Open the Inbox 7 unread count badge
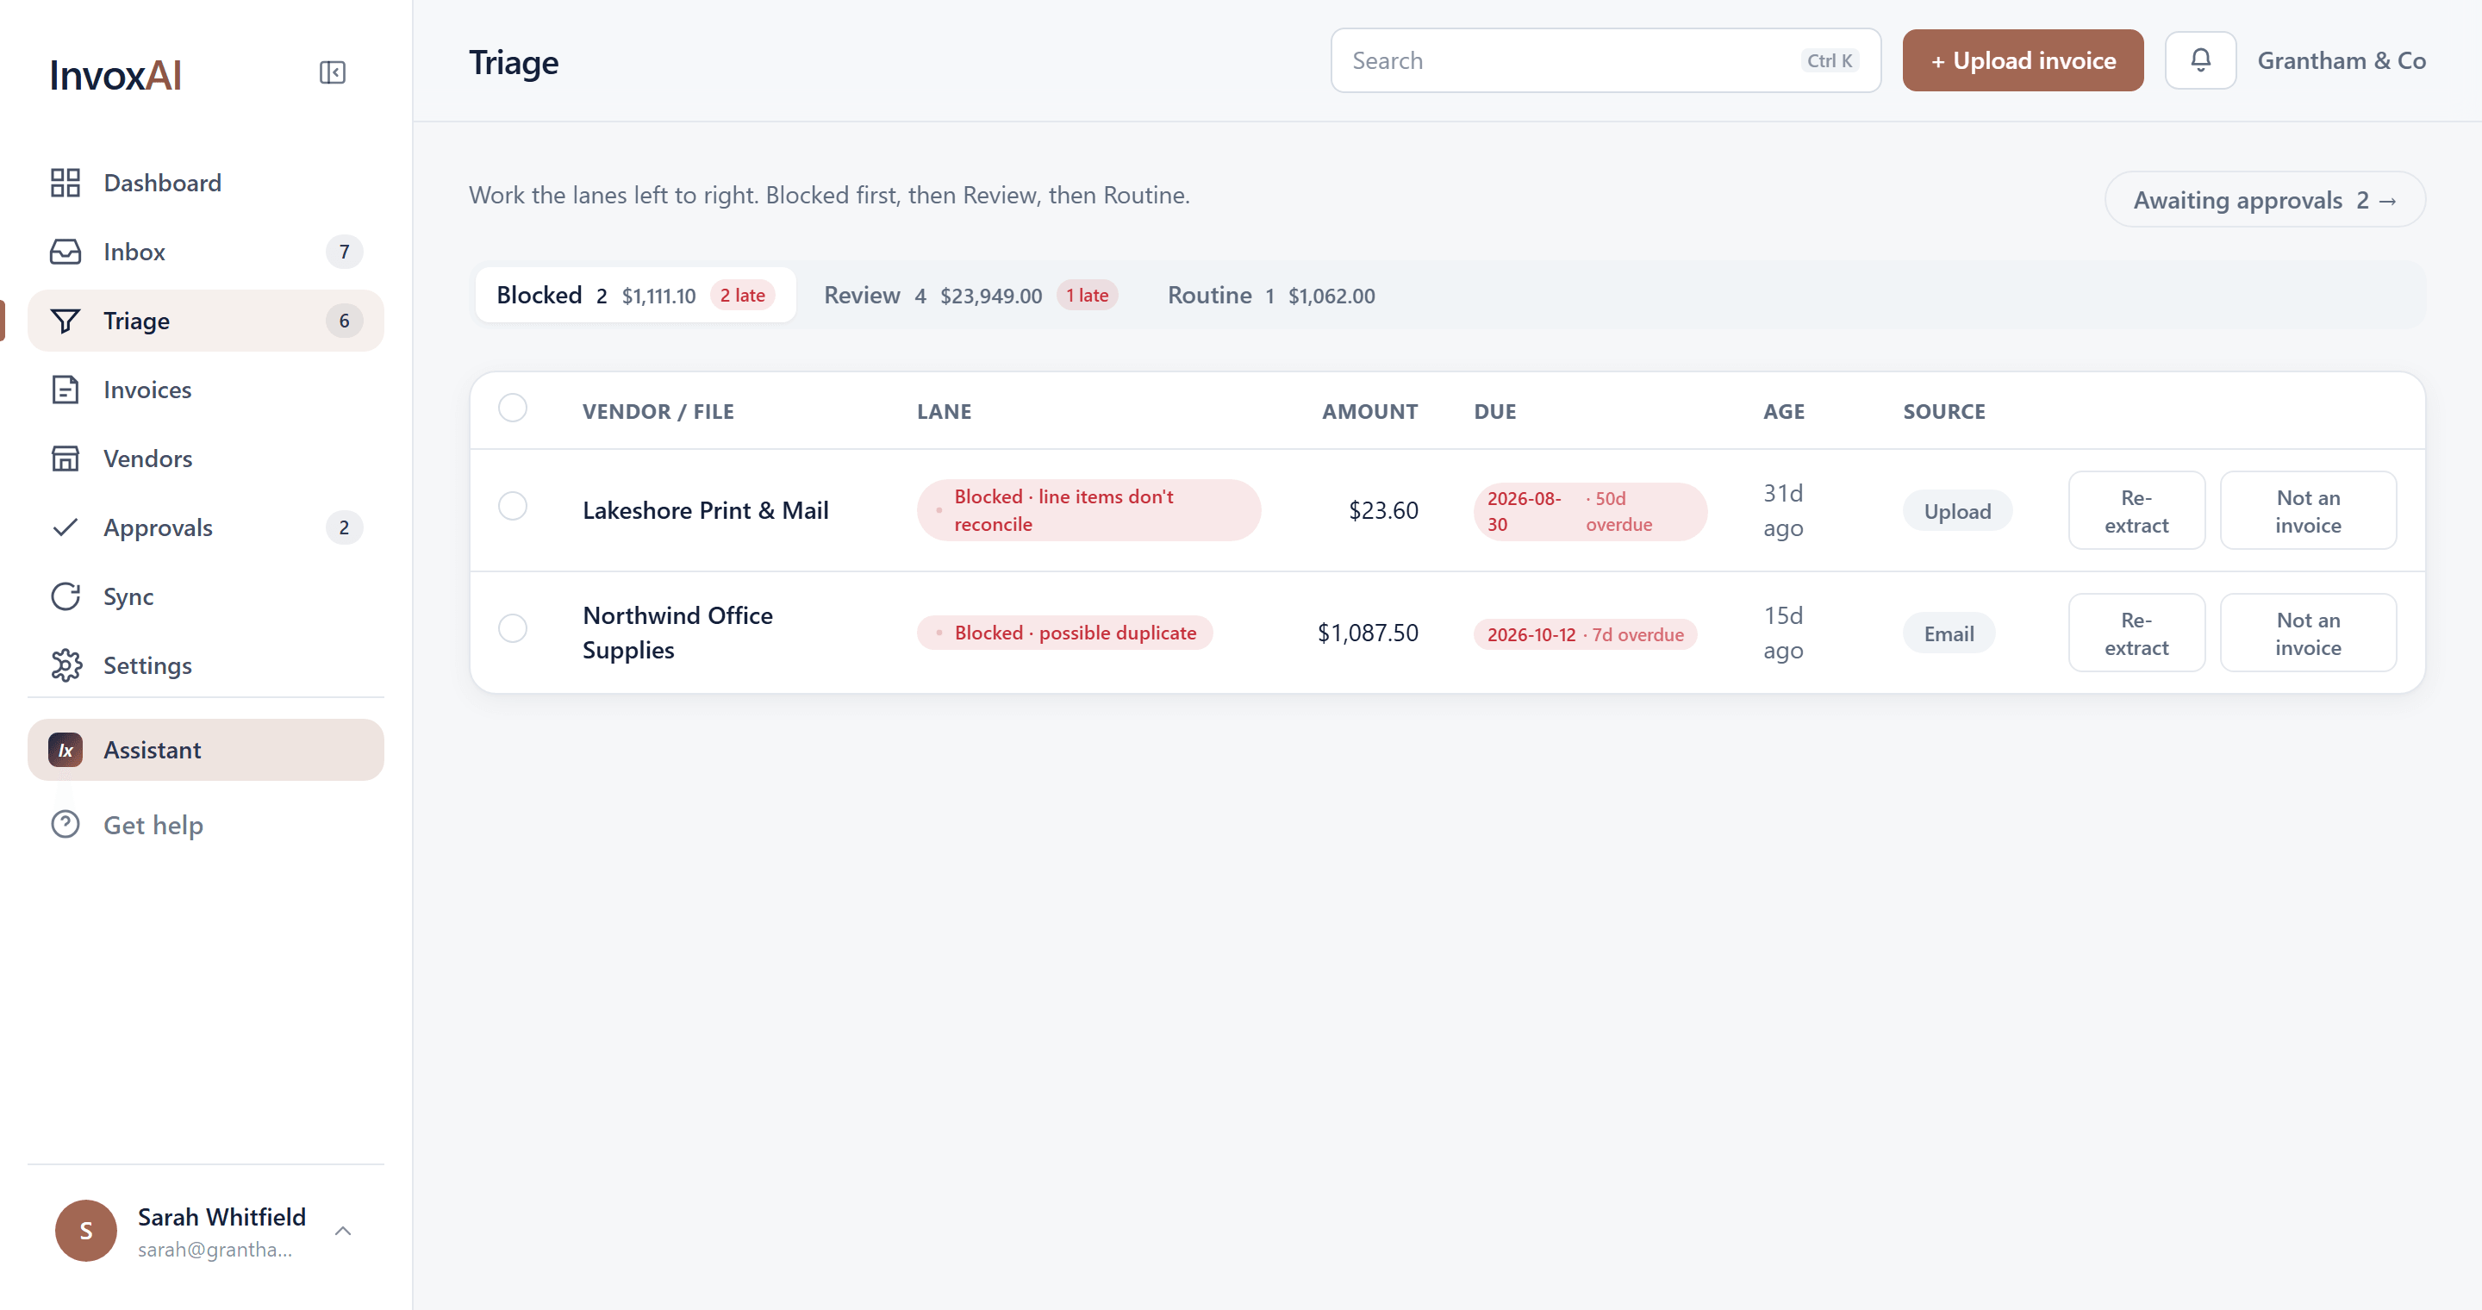This screenshot has width=2482, height=1310. [344, 252]
